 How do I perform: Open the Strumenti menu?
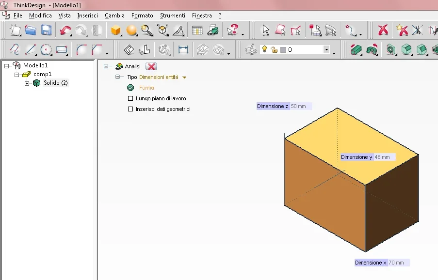(172, 16)
